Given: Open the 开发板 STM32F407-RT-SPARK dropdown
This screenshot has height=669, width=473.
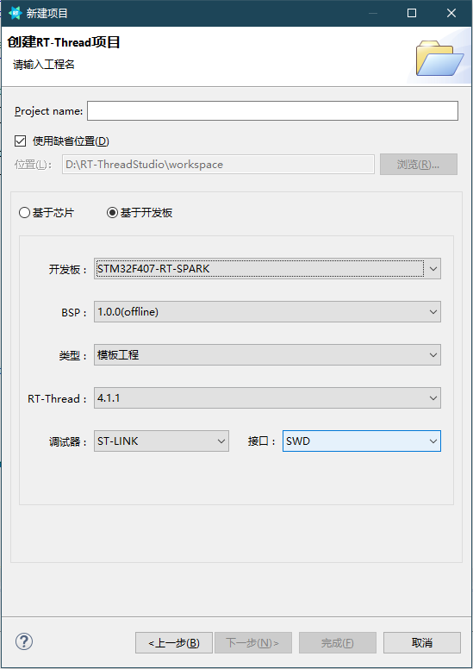Looking at the screenshot, I should [267, 269].
